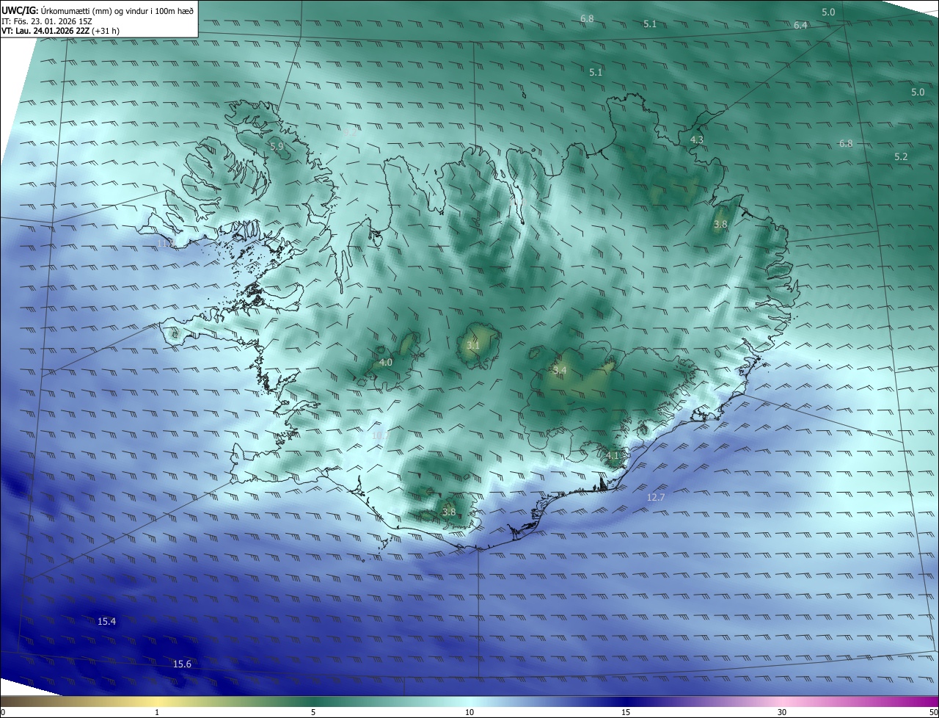939x718 pixels.
Task: Click the 0 tick on the color scale
Action: [x=3, y=712]
